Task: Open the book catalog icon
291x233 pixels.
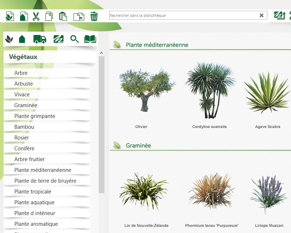Action: point(90,39)
